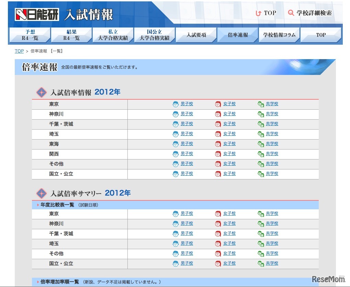
Task: Click the boys' school face icon in the 関西 row
Action: [176, 154]
